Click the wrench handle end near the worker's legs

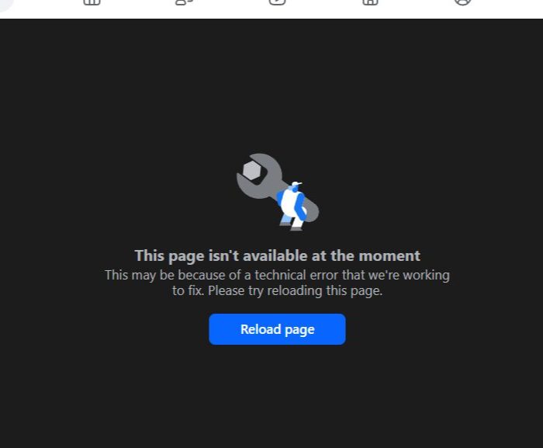pos(312,211)
